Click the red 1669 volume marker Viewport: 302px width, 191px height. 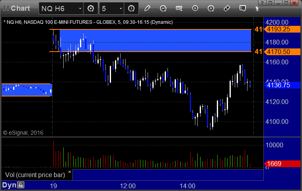(282, 164)
